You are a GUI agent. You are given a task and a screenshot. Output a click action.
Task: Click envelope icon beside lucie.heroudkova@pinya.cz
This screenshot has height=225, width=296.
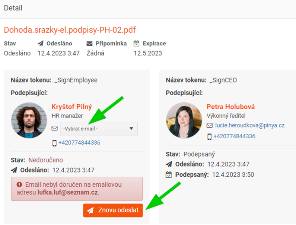tap(210, 125)
